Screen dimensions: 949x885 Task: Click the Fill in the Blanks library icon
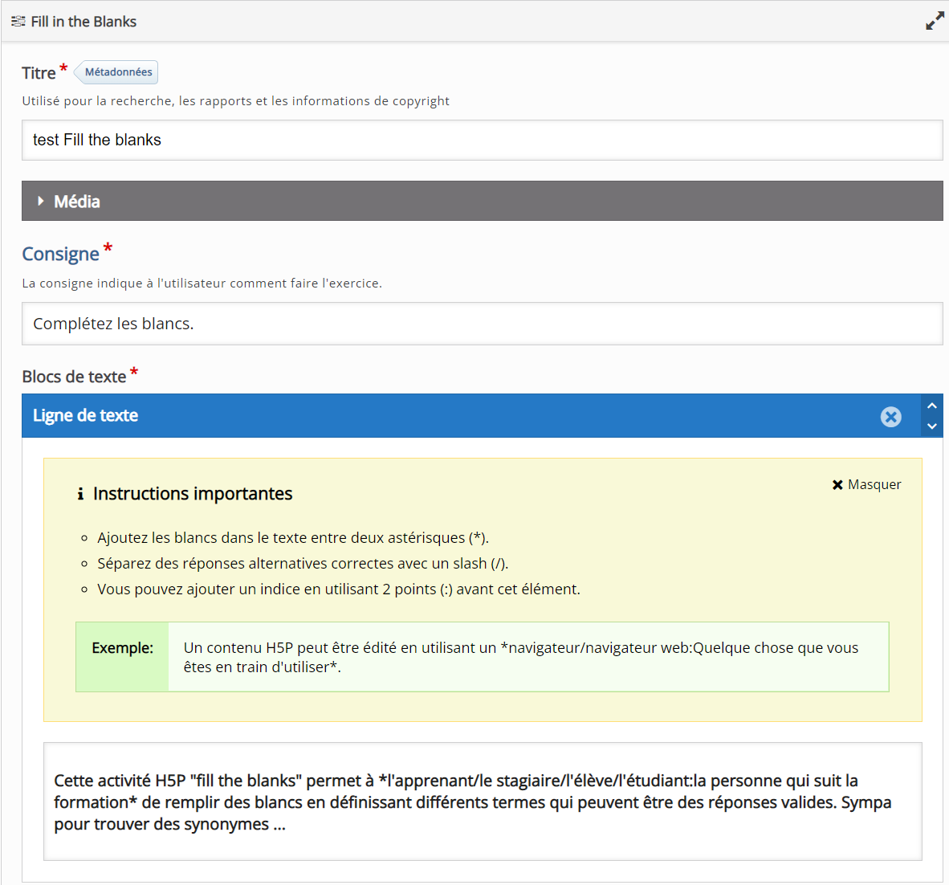click(x=18, y=22)
